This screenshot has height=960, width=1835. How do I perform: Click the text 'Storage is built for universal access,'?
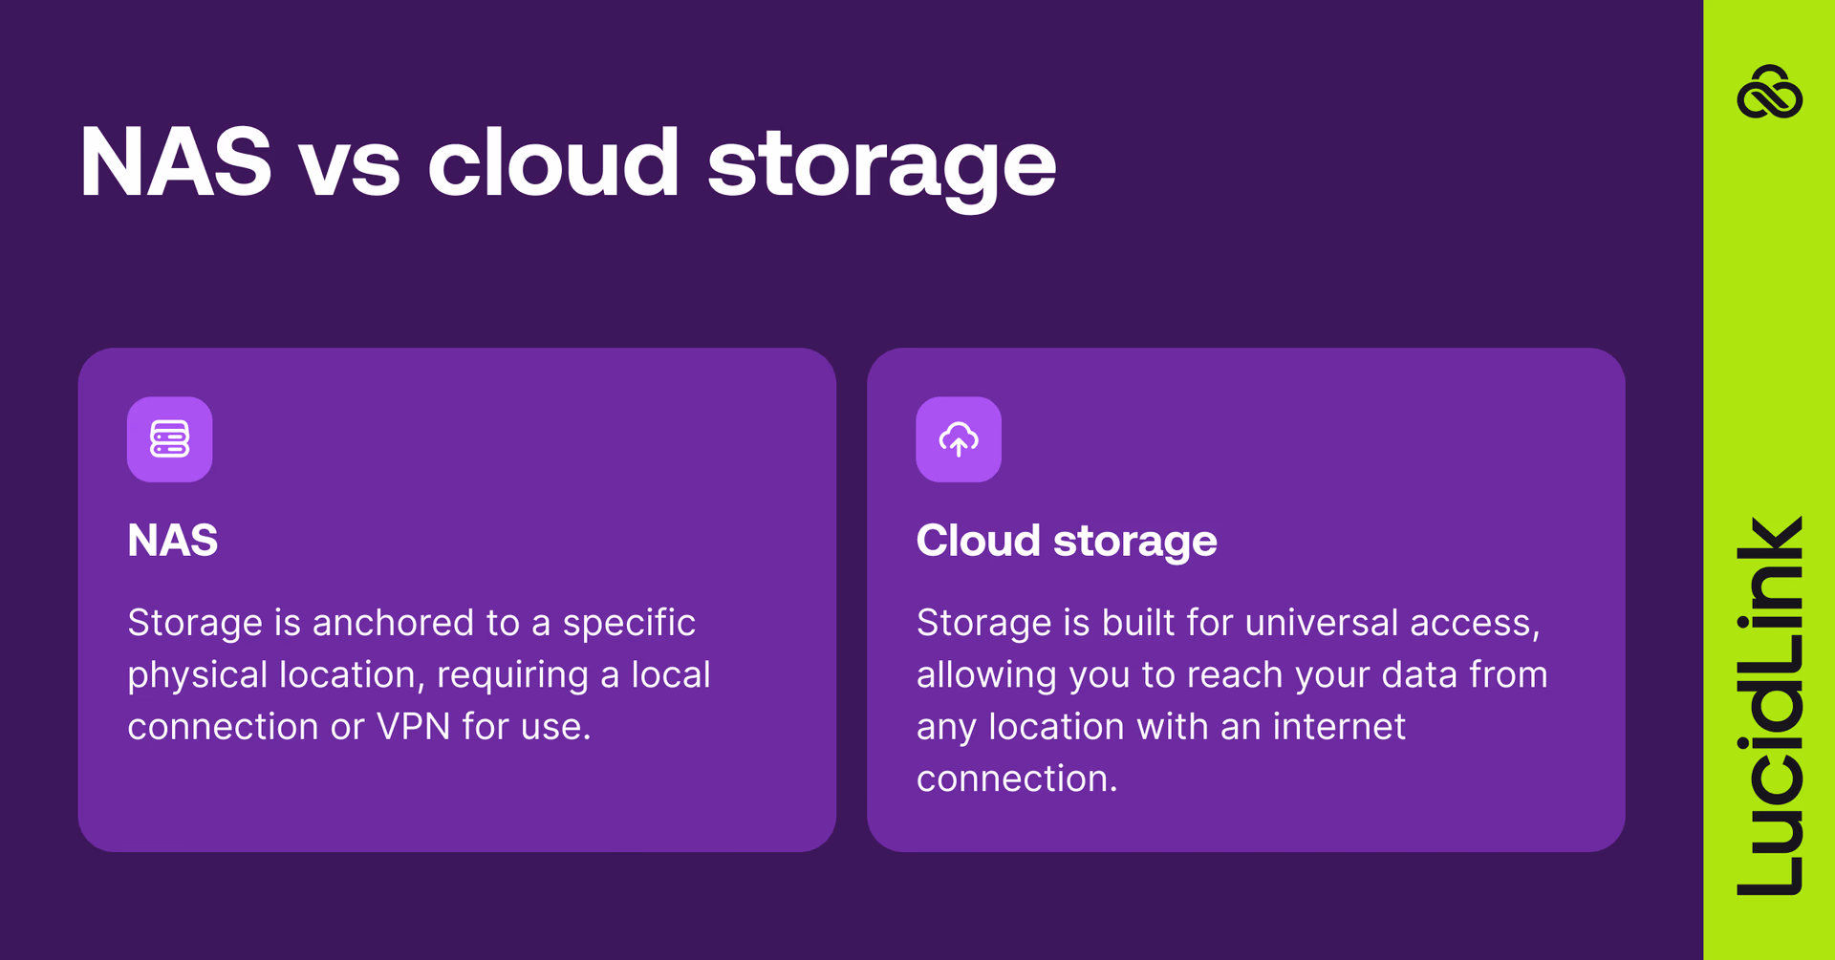click(1229, 623)
